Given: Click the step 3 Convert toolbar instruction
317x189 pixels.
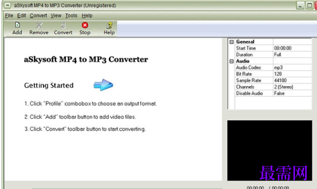Looking at the screenshot, I should coord(85,129).
